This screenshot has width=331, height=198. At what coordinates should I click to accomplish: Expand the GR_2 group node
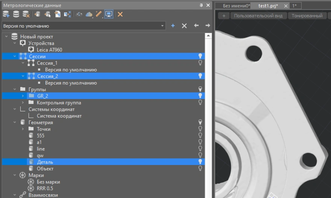click(23, 96)
